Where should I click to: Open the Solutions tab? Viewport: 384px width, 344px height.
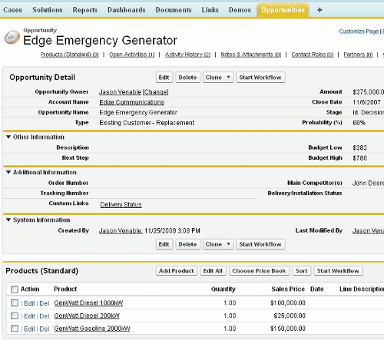[48, 10]
